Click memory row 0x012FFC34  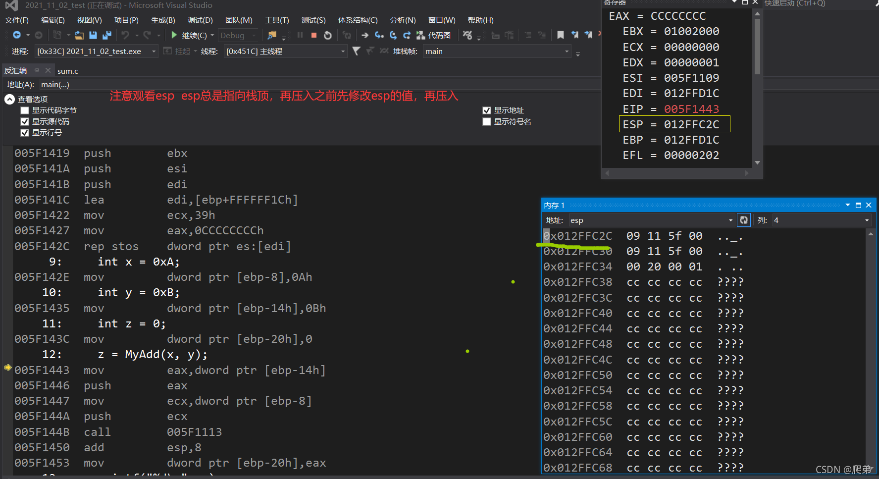tap(643, 266)
